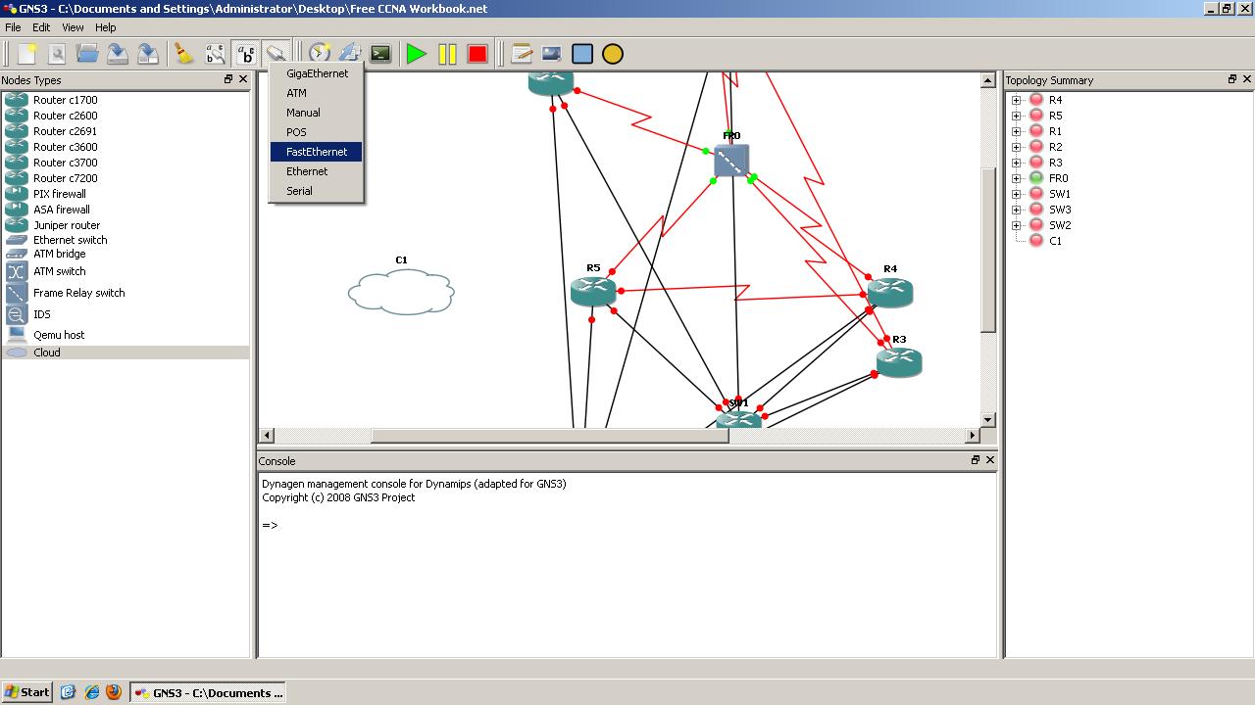Expand SW1 in Topology Summary
Viewport: 1255px width, 705px height.
click(x=1017, y=194)
